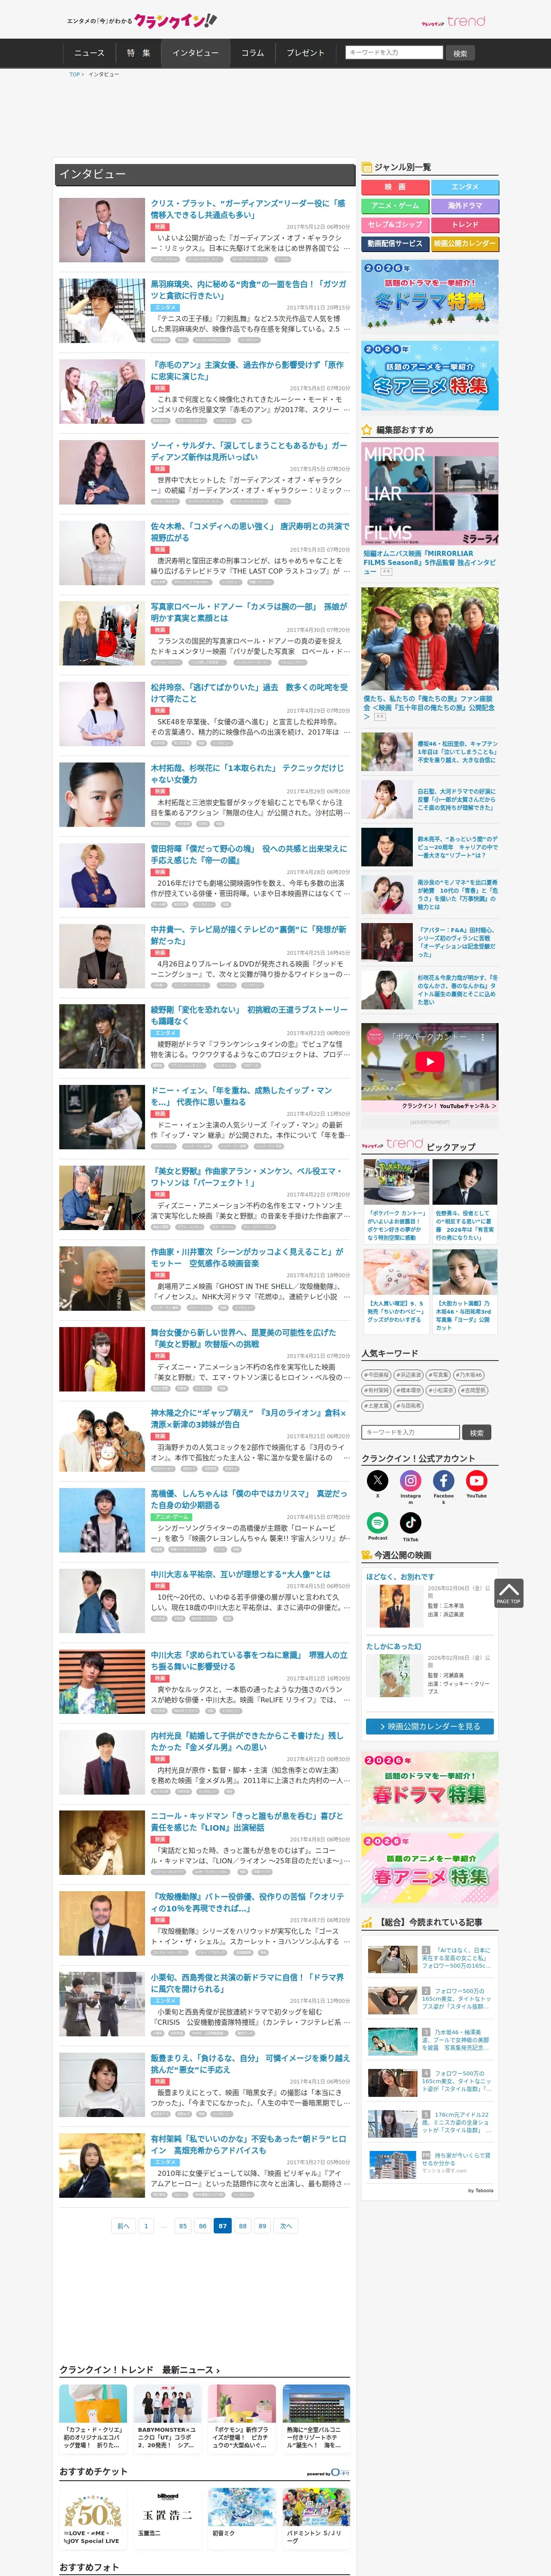Open the Spotify Podcast account icon
The height and width of the screenshot is (2576, 551).
tap(377, 1522)
